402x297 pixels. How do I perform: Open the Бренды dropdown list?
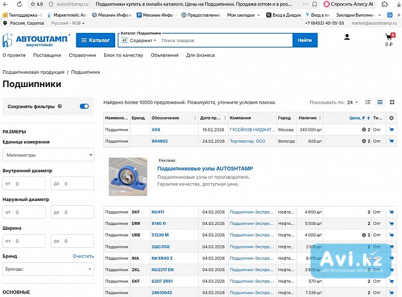tap(48, 270)
